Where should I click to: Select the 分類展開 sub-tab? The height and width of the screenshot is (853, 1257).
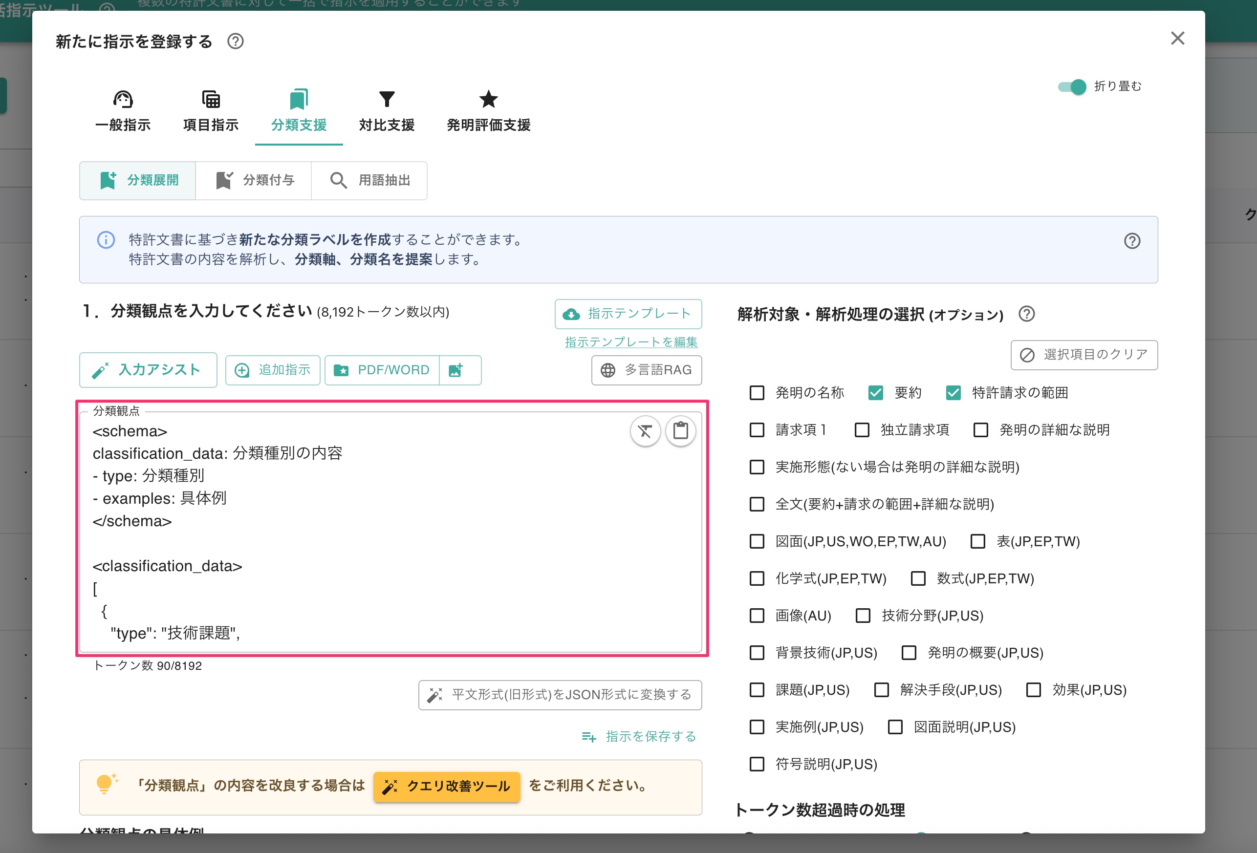(x=138, y=181)
